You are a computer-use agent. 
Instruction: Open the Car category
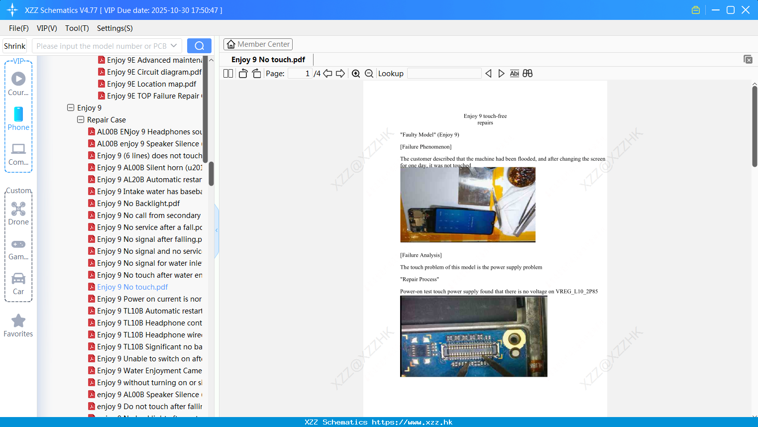(18, 284)
